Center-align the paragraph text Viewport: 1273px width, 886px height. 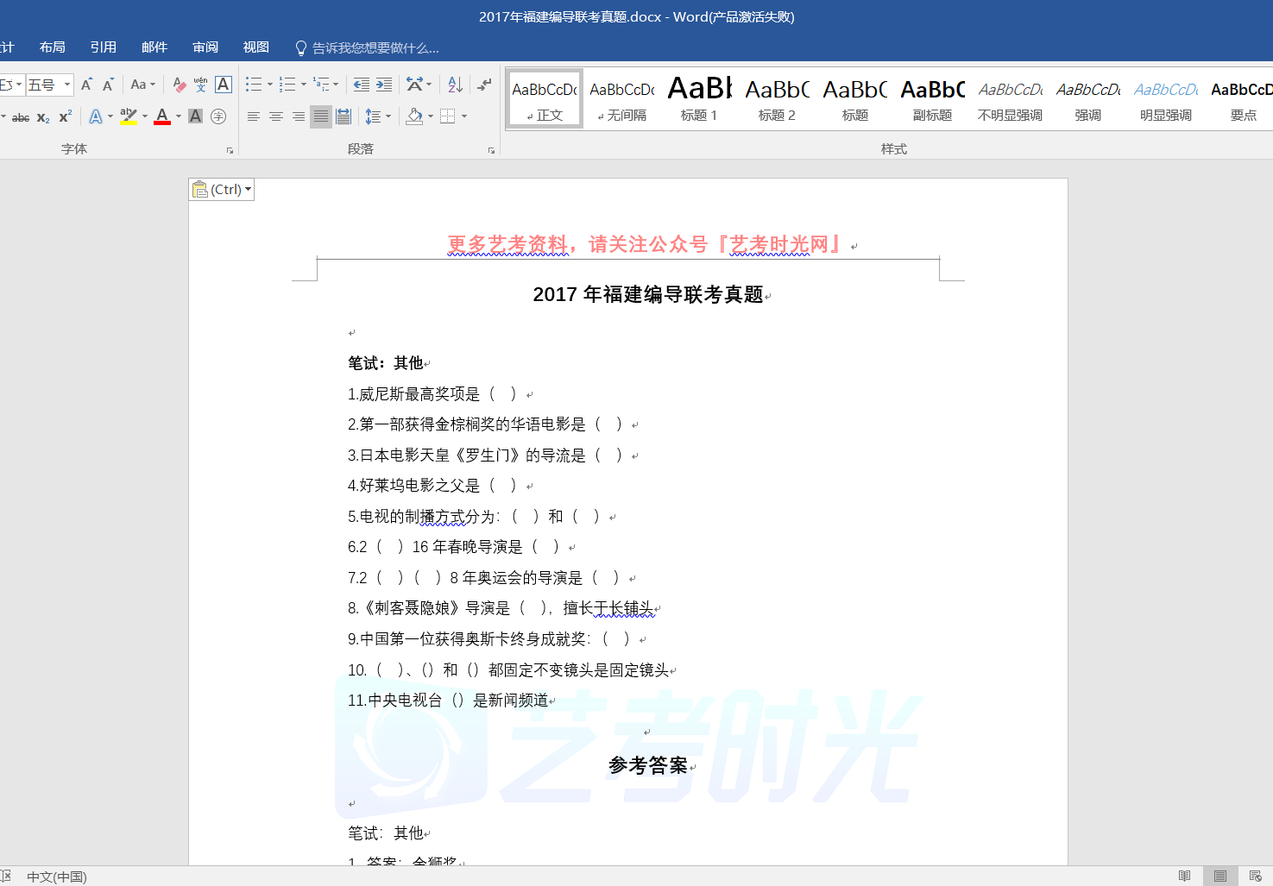pos(275,116)
